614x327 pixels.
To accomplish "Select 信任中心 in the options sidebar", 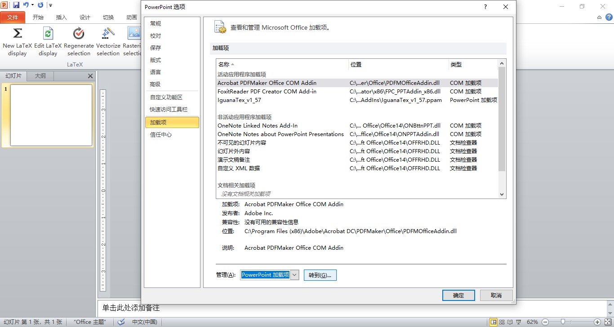I will tap(161, 134).
